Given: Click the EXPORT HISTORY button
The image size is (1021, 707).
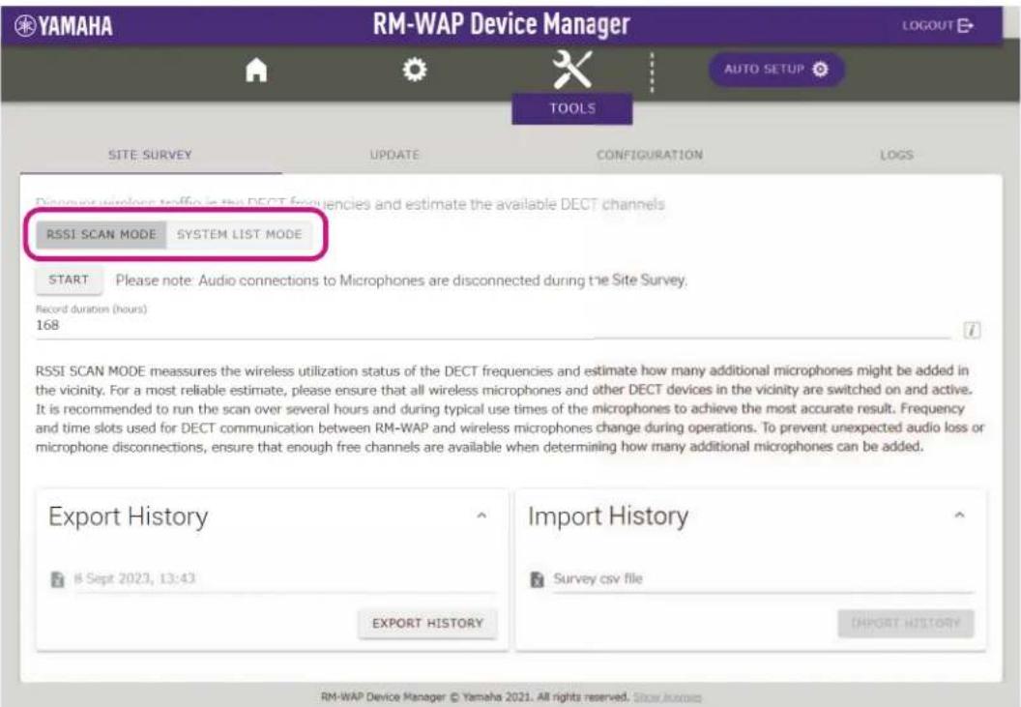Looking at the screenshot, I should coord(427,624).
